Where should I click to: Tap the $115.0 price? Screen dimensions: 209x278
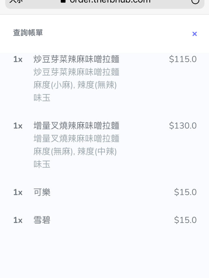(x=183, y=59)
